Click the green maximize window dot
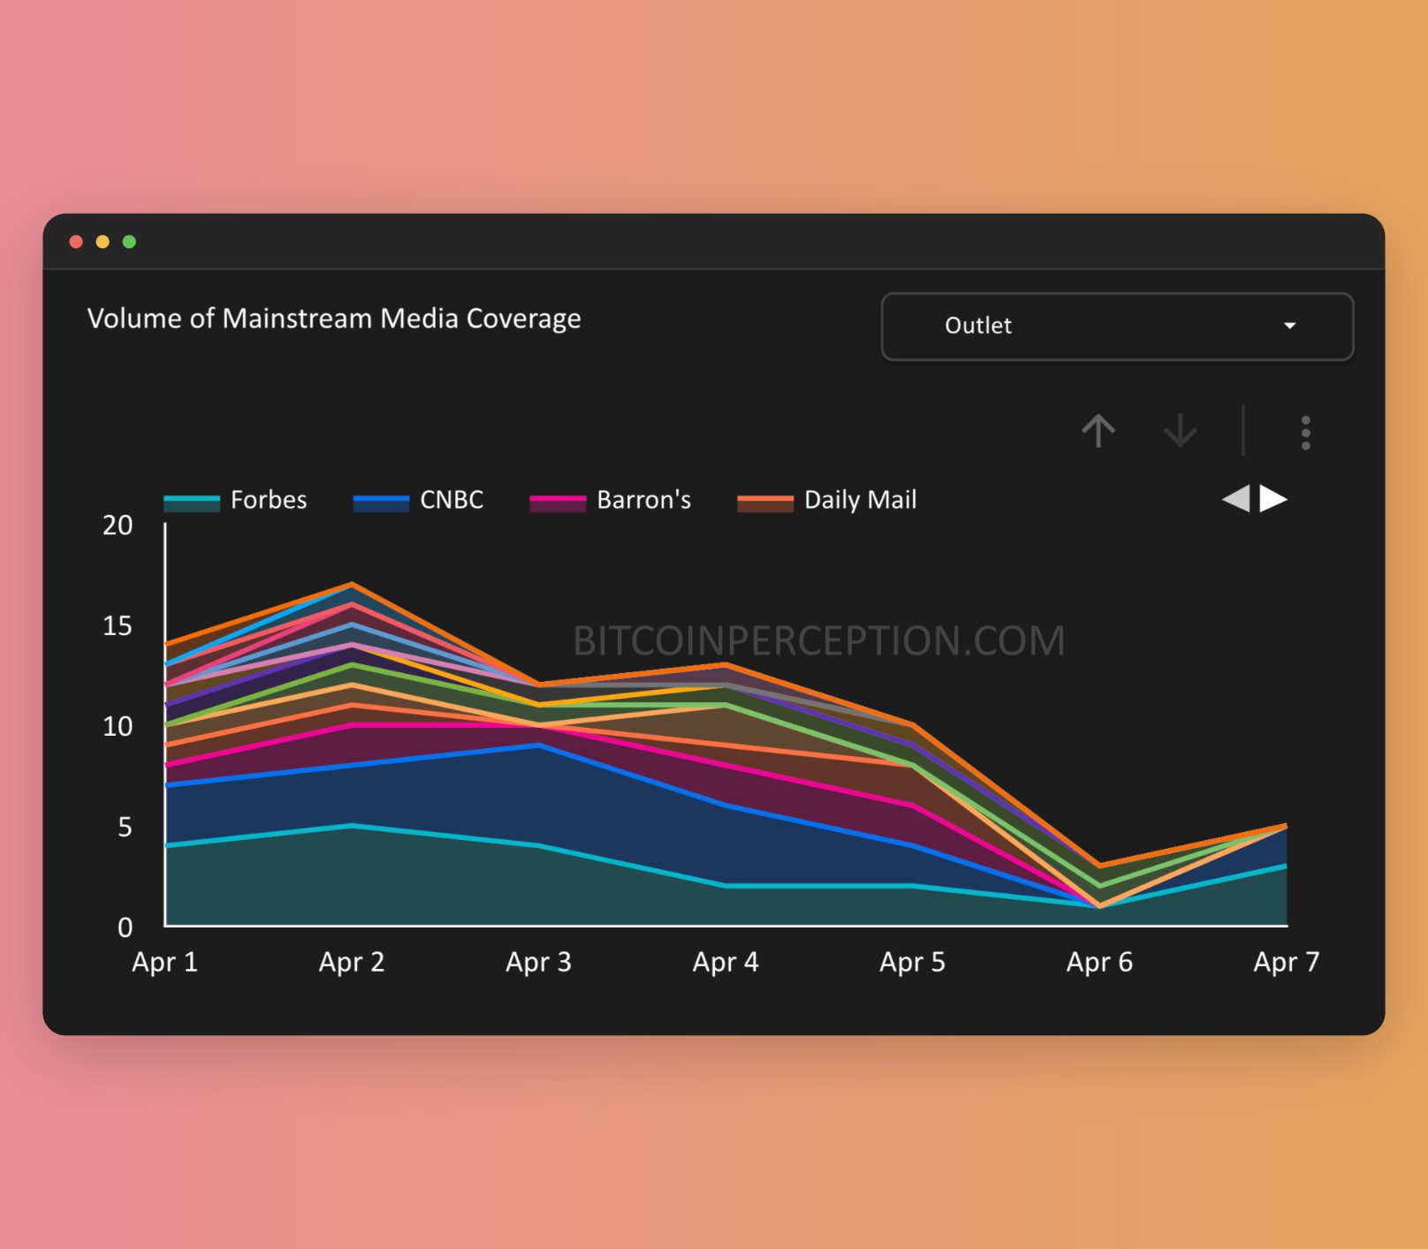The image size is (1428, 1249). coord(129,242)
